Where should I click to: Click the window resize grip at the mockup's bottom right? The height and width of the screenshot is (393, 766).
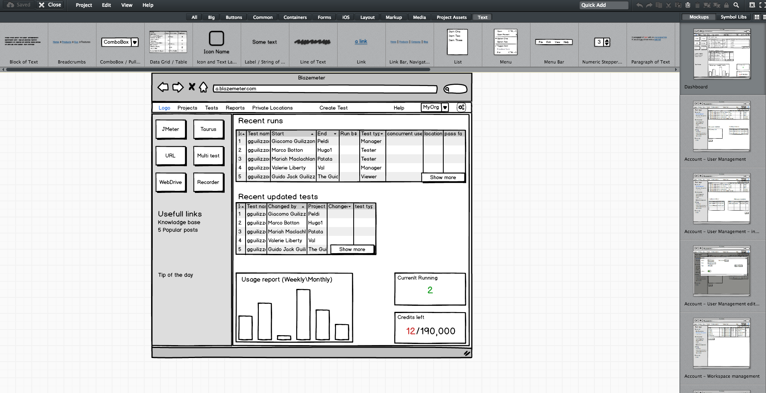[467, 353]
